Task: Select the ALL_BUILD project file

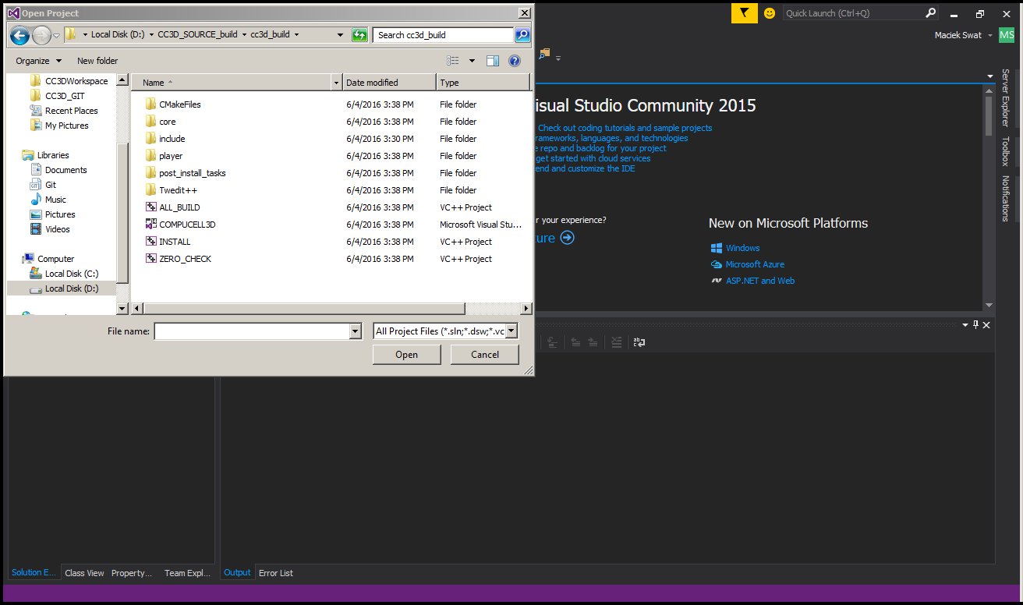Action: tap(179, 207)
